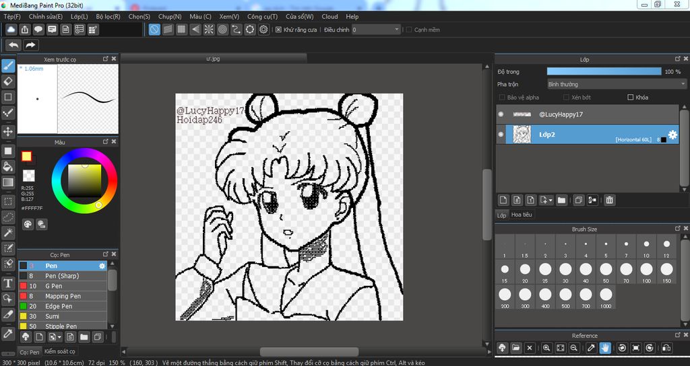Select the ư.jpg document tab
The image size is (690, 366).
213,59
